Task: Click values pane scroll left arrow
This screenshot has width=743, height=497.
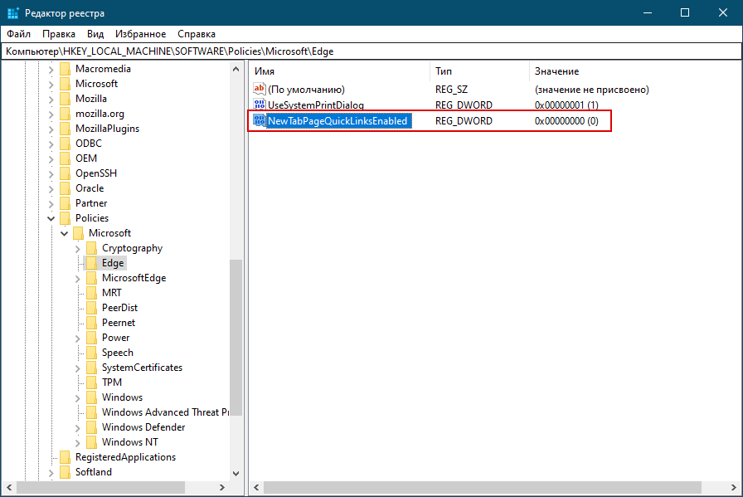Action: [256, 488]
